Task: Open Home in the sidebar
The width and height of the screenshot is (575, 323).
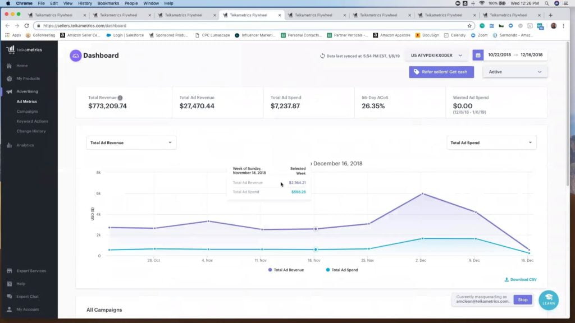Action: (x=22, y=66)
